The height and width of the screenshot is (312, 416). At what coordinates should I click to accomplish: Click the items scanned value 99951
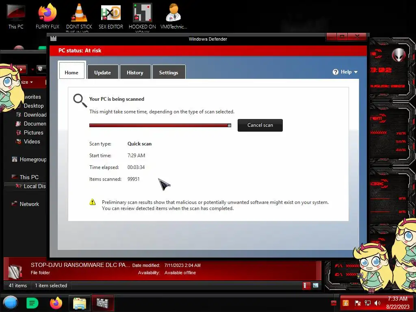coord(133,179)
